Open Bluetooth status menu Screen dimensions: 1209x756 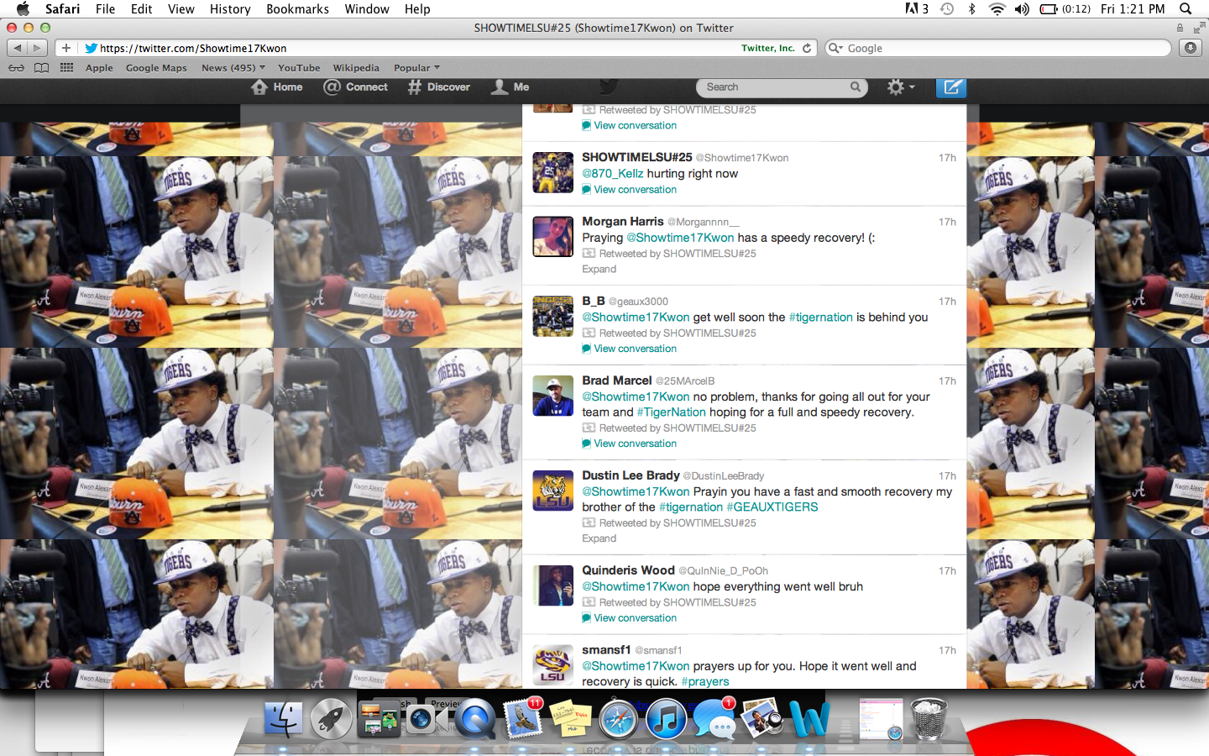coord(971,9)
